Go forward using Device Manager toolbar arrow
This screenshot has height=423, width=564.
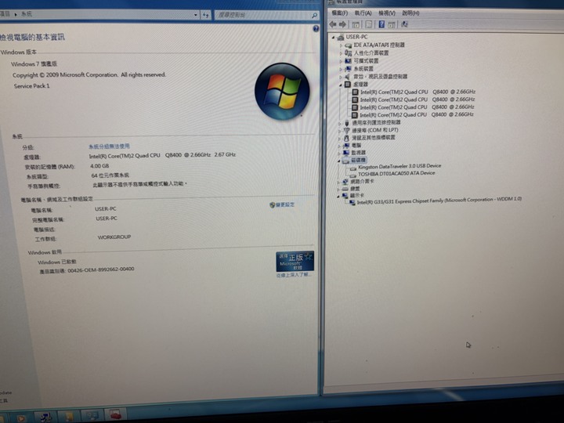click(342, 24)
